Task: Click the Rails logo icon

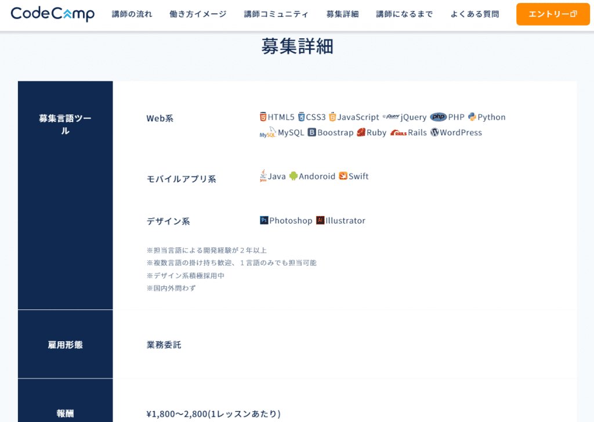Action: tap(398, 133)
